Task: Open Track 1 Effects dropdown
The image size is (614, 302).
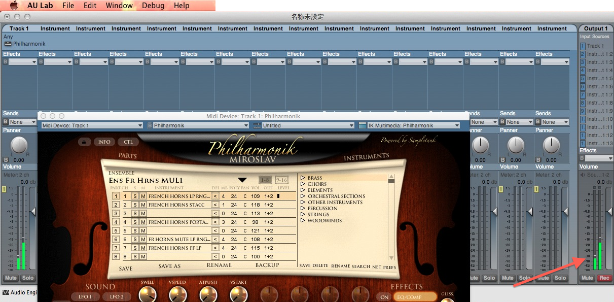Action: (x=23, y=62)
